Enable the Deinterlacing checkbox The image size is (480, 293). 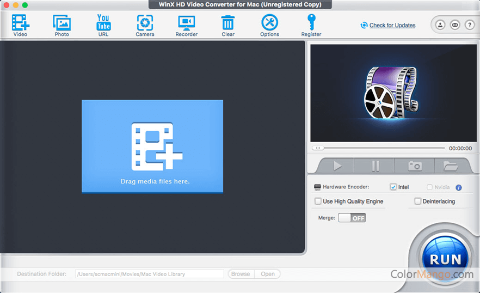pos(417,201)
